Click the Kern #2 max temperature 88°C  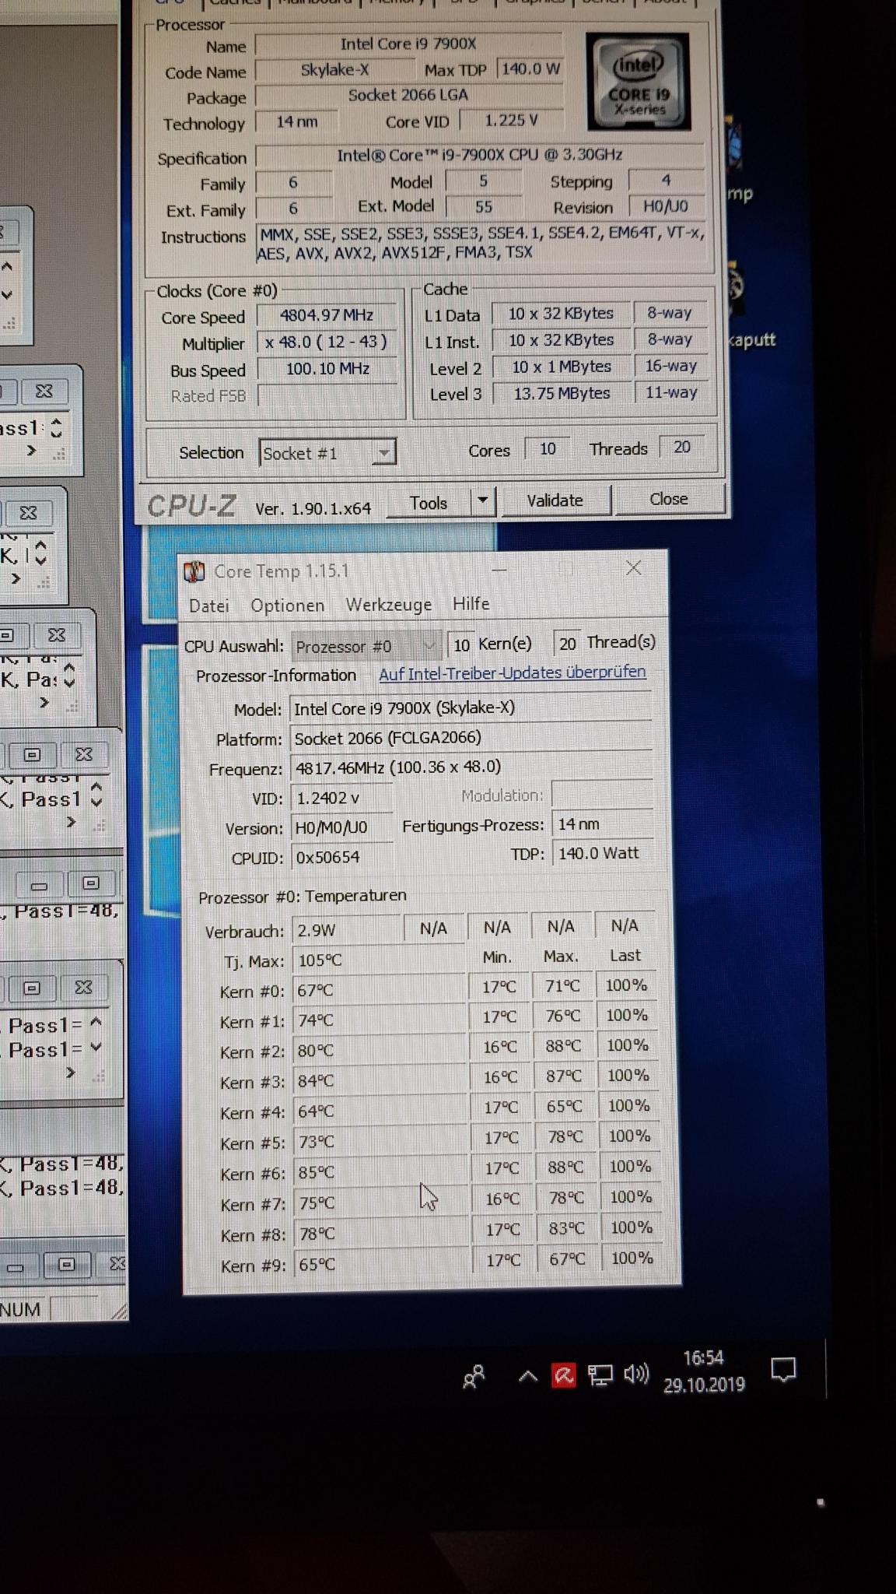coord(563,1046)
